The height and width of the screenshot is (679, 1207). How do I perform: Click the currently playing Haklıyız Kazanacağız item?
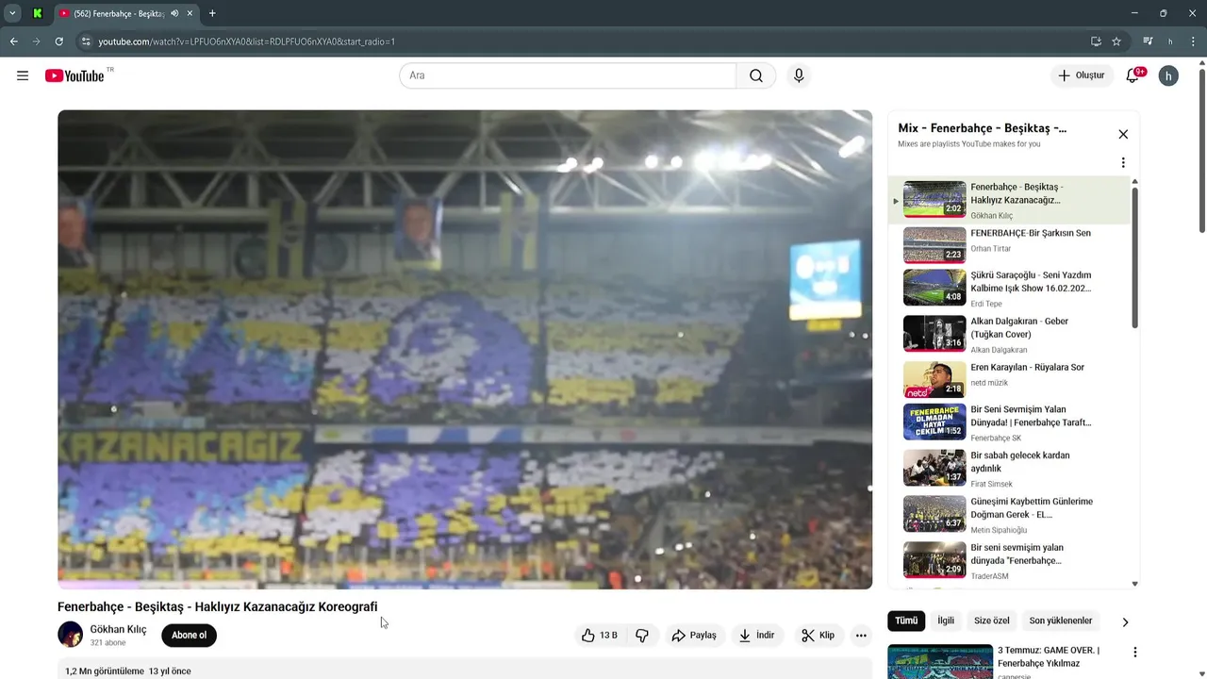tap(1009, 201)
